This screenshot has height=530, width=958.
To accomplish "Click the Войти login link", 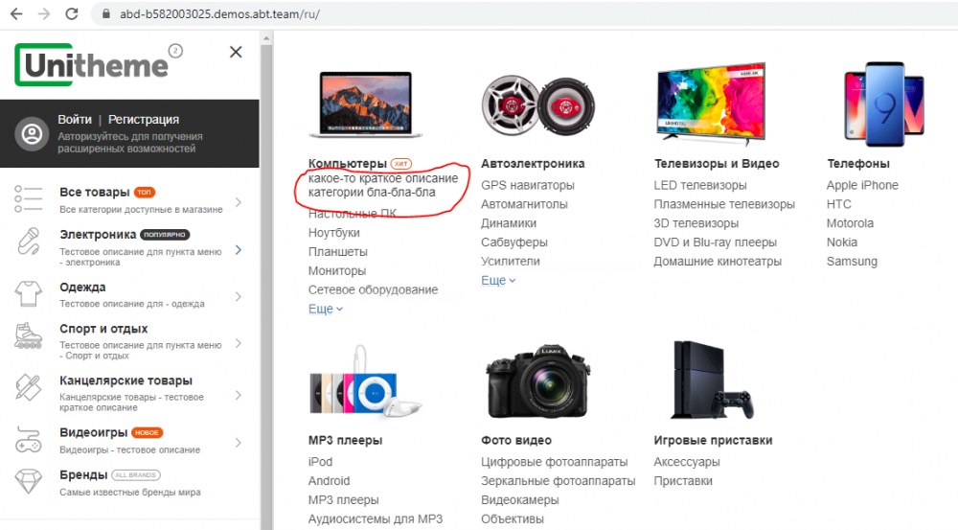I will [x=75, y=120].
